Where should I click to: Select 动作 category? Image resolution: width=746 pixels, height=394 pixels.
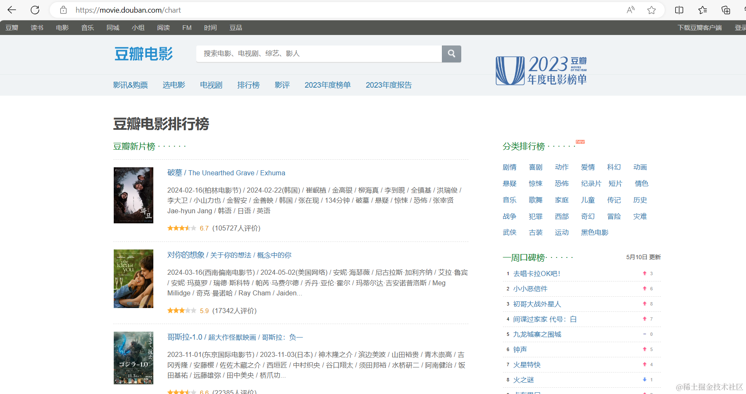[562, 167]
